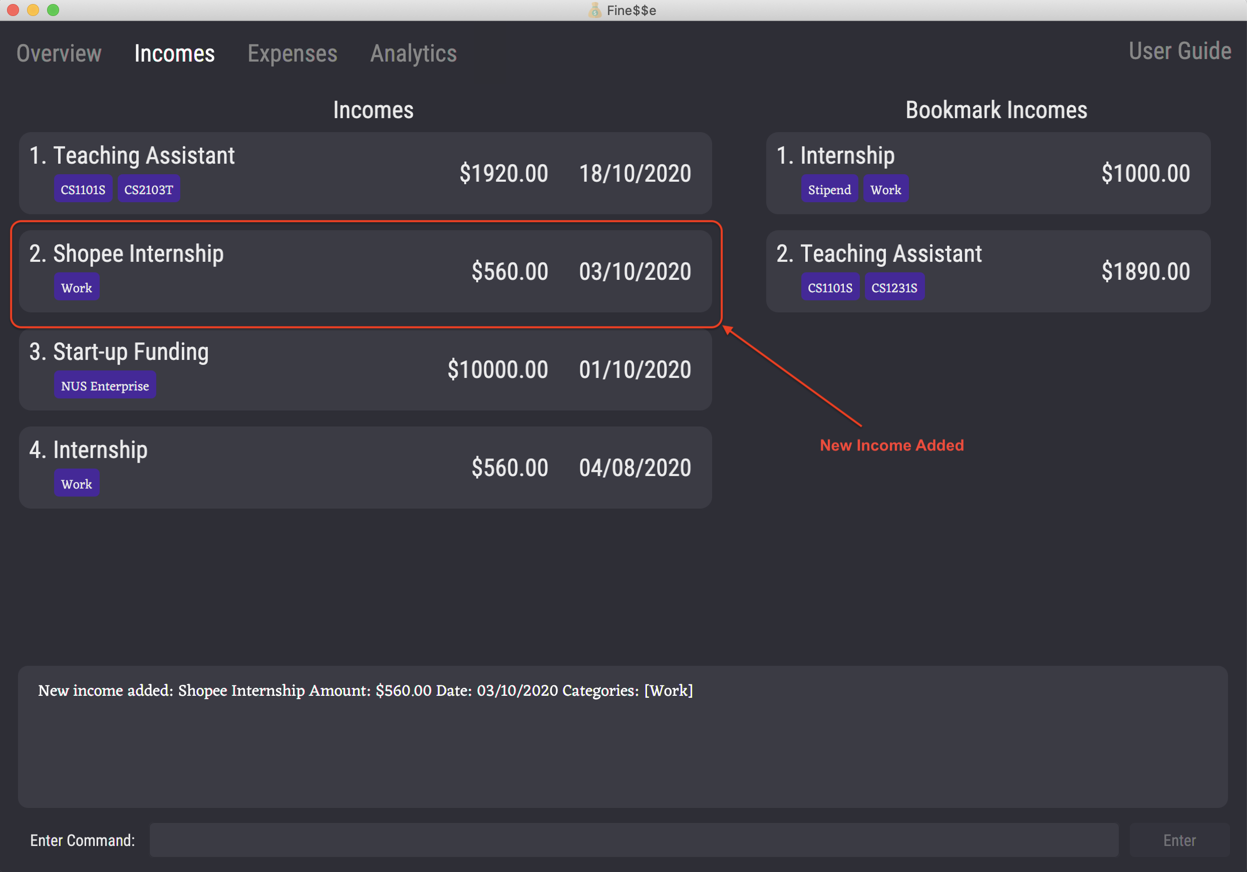Click the Work tag on bookmarked Internship

(x=885, y=188)
